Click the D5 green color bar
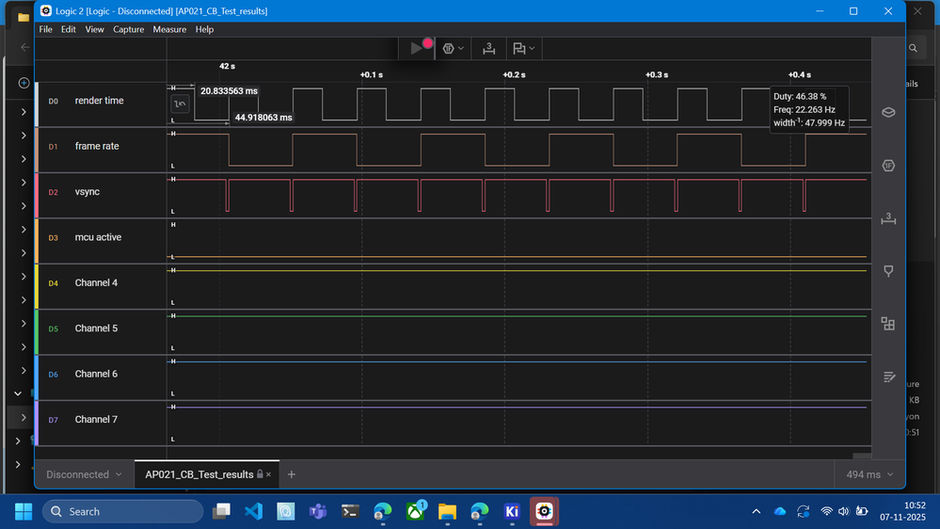This screenshot has height=529, width=940. pos(37,332)
